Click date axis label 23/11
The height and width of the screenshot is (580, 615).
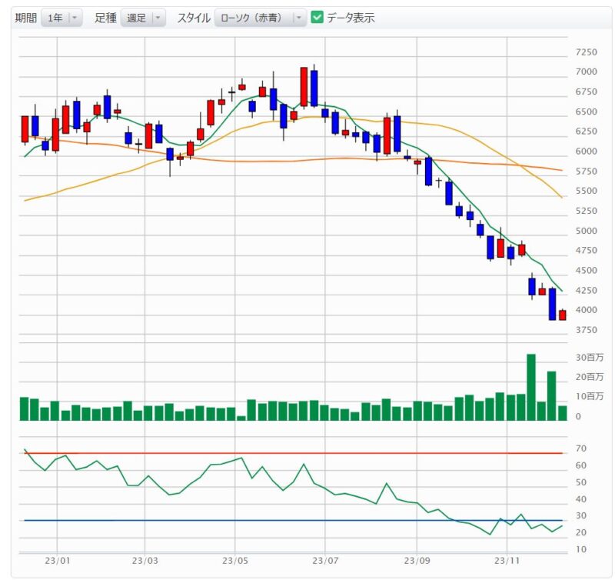coord(507,561)
